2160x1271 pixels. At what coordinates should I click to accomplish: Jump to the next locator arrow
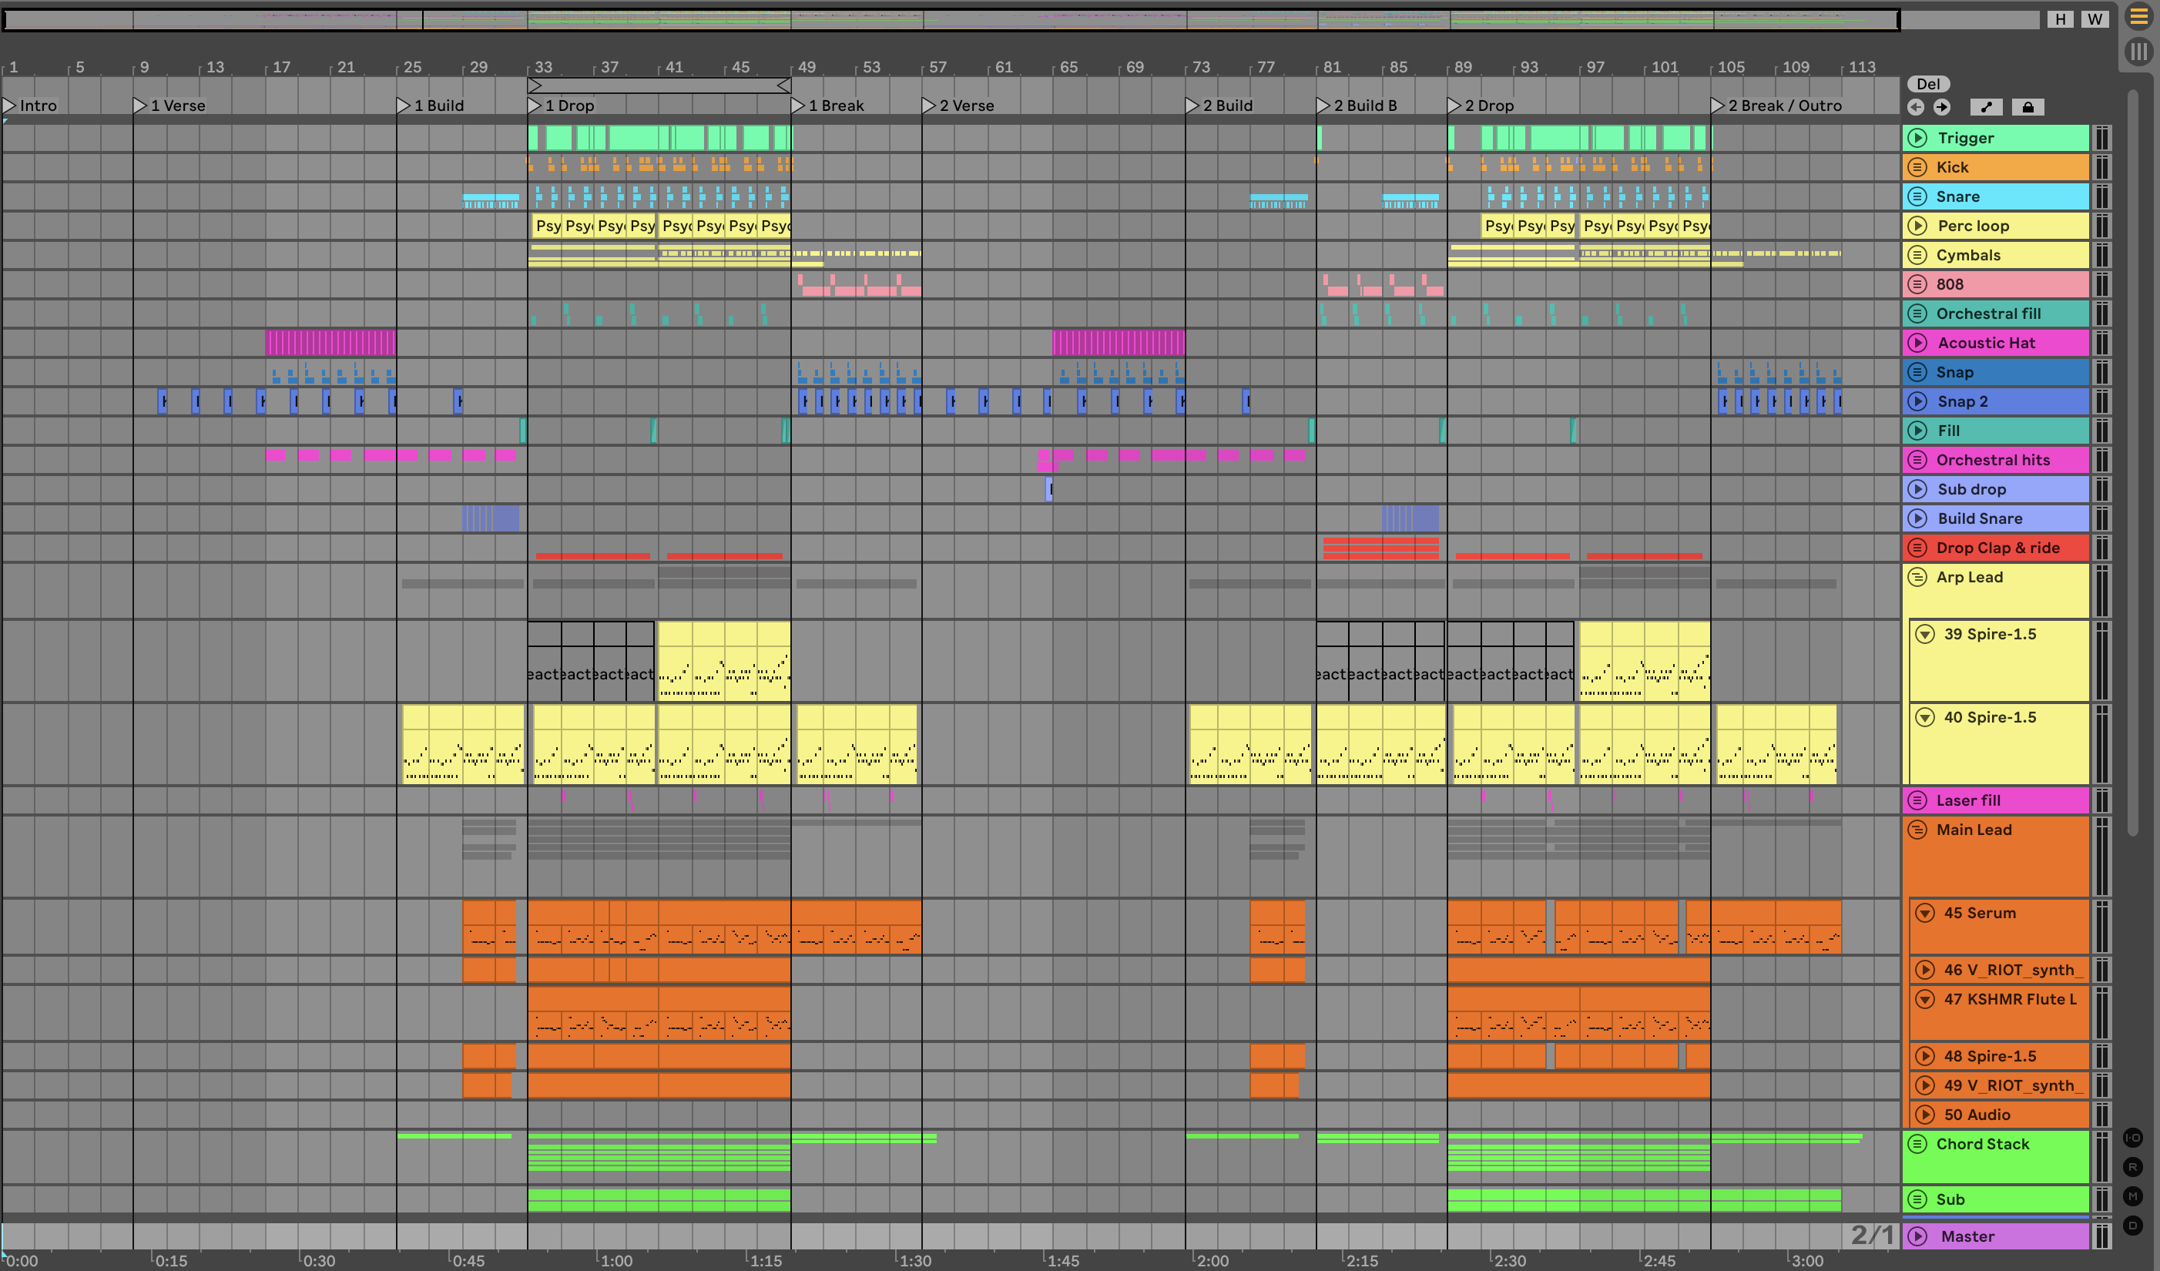tap(1941, 107)
